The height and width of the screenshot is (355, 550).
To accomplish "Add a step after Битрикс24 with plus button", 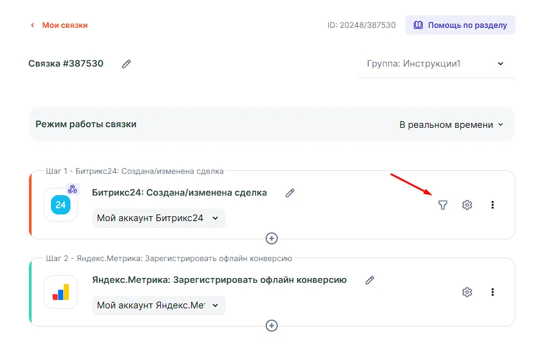I will [x=272, y=238].
